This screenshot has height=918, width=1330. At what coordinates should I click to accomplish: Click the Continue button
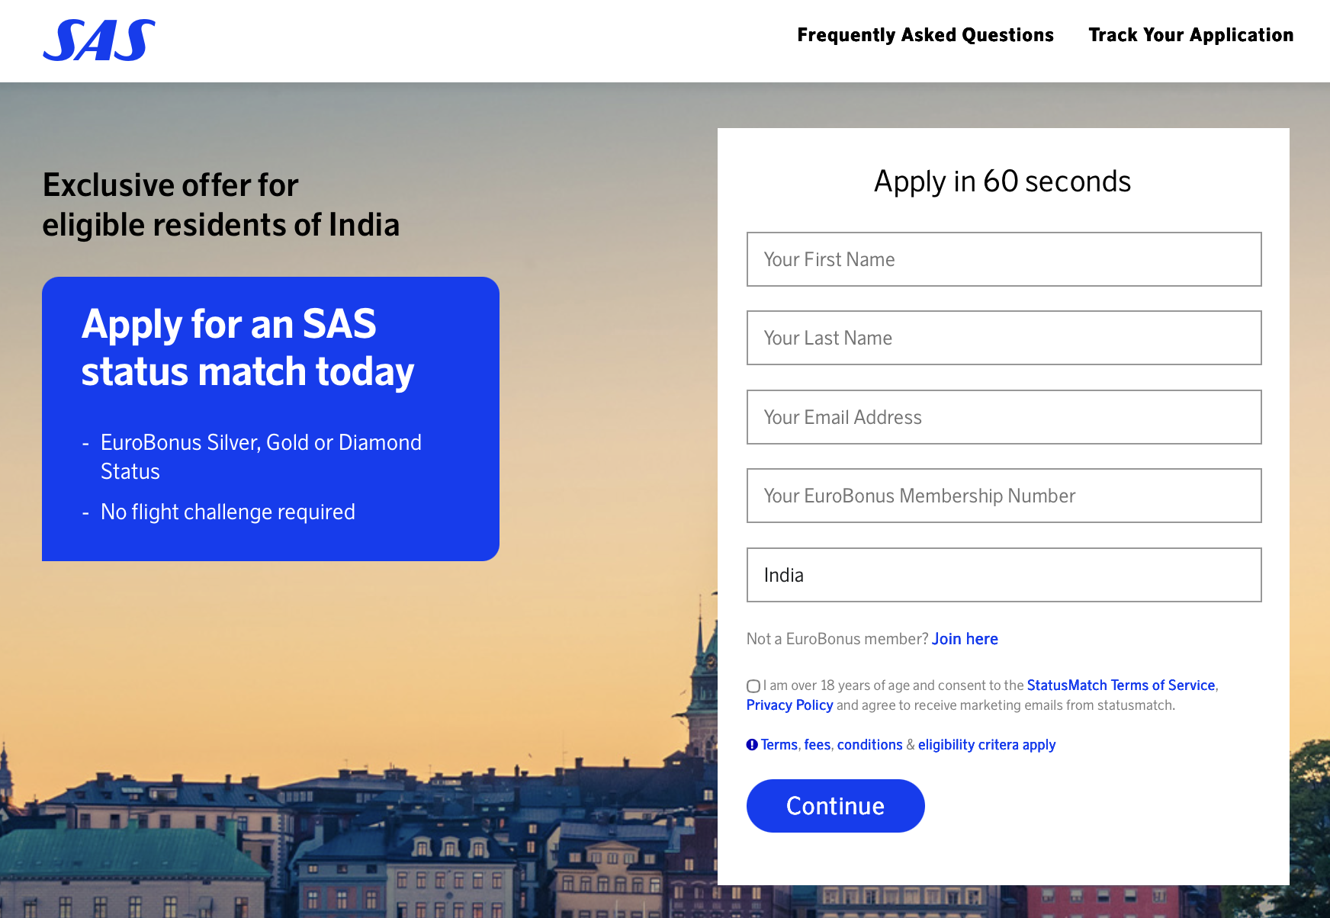(x=835, y=806)
